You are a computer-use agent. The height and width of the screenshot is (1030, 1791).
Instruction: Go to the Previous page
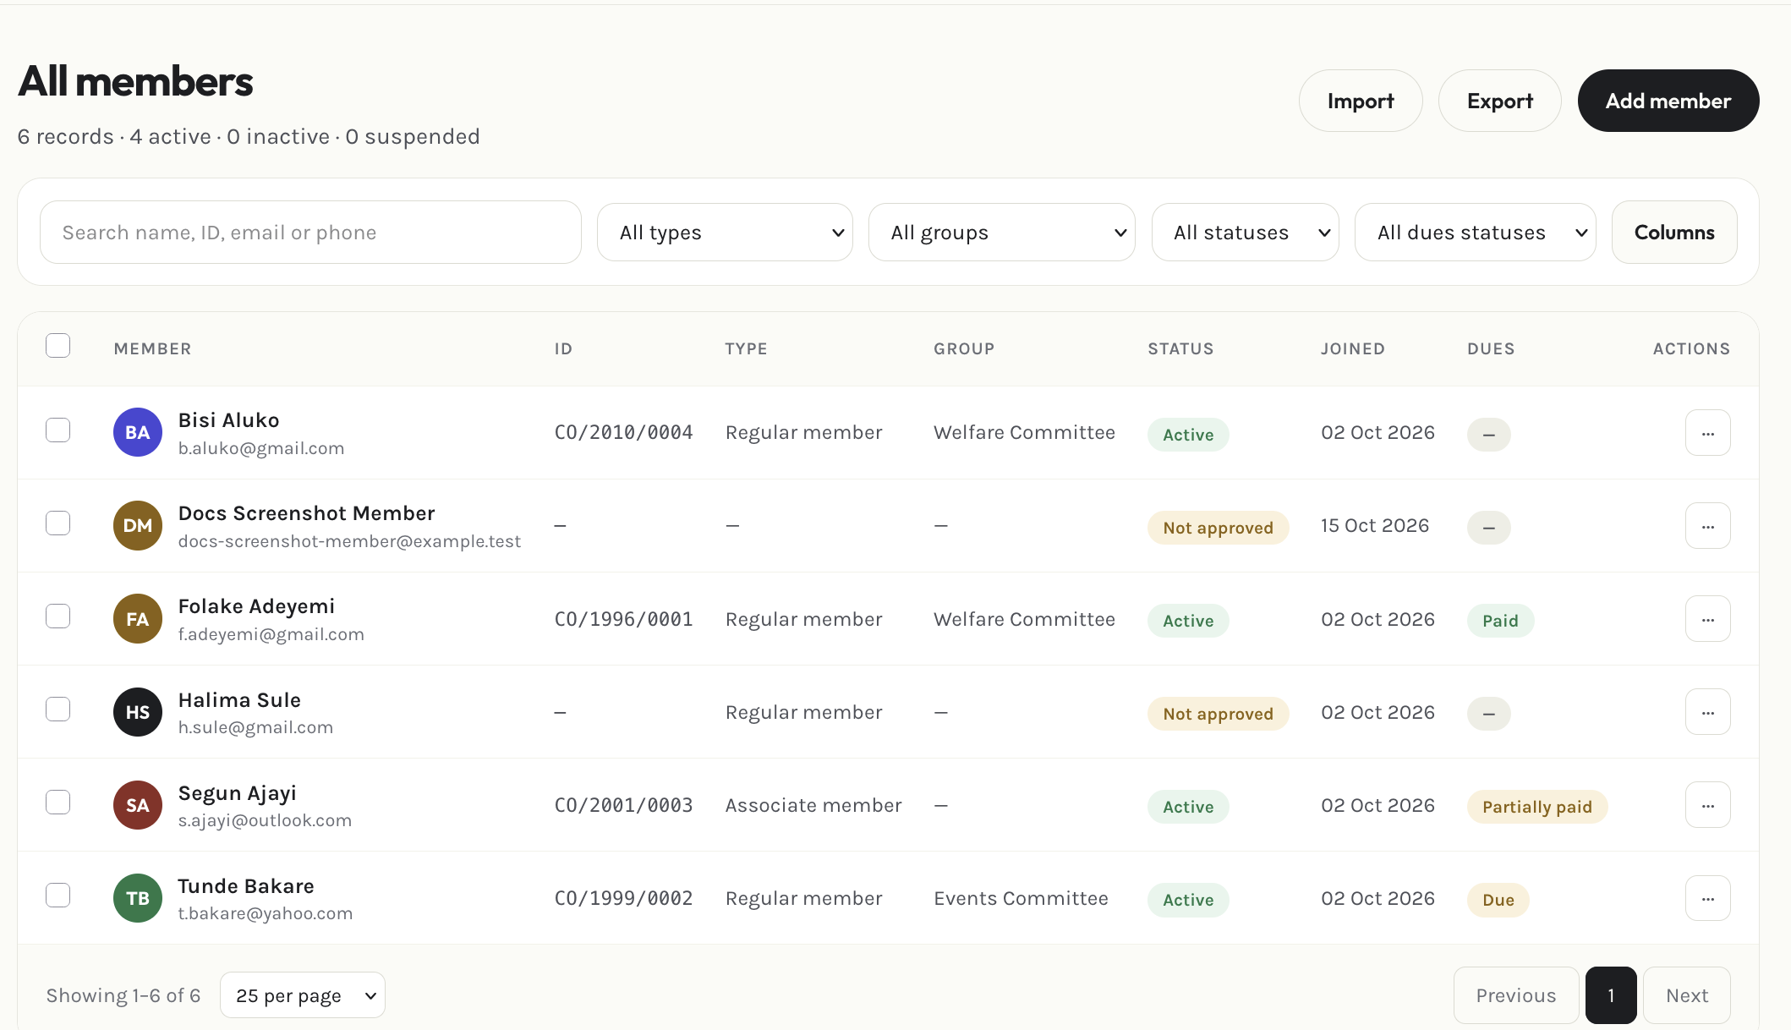pos(1516,995)
